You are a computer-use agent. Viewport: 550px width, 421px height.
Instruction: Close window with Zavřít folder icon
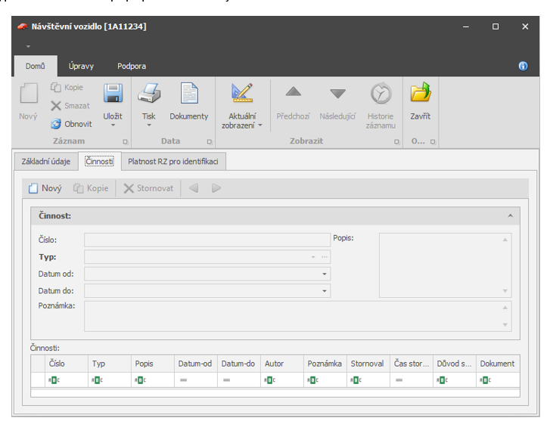421,92
